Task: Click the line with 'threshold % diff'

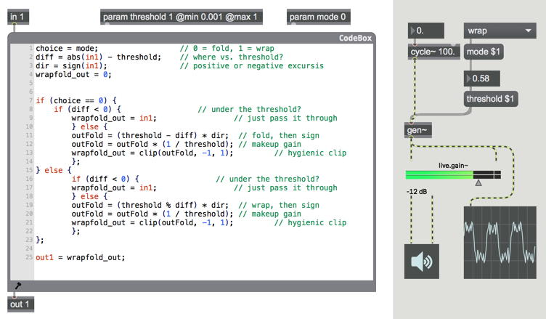Action: coord(150,206)
